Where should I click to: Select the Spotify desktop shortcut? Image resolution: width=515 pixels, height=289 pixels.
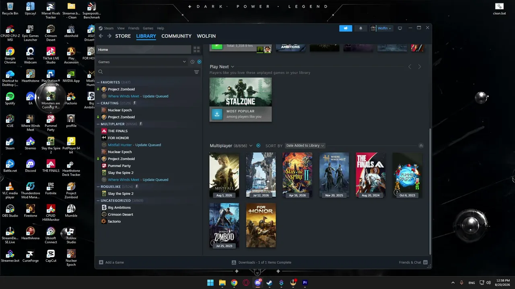[x=10, y=99]
